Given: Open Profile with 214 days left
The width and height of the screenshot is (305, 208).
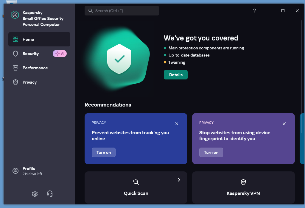Looking at the screenshot, I should [39, 171].
